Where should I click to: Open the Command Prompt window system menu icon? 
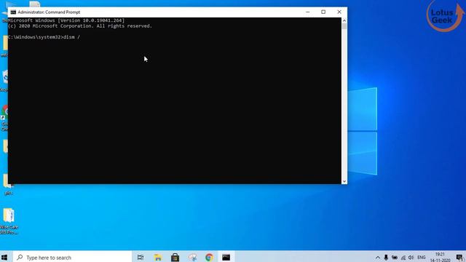click(13, 12)
